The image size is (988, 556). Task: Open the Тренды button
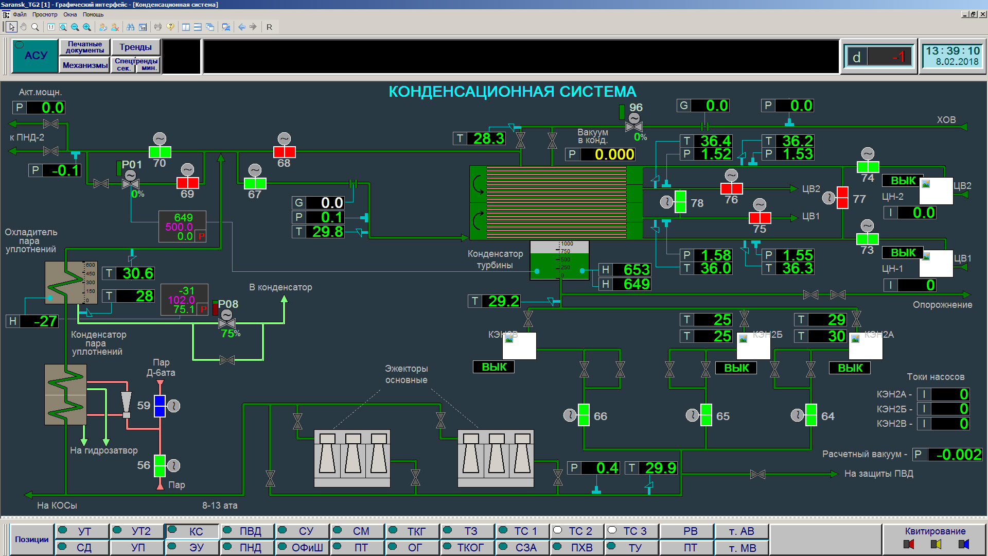[136, 47]
